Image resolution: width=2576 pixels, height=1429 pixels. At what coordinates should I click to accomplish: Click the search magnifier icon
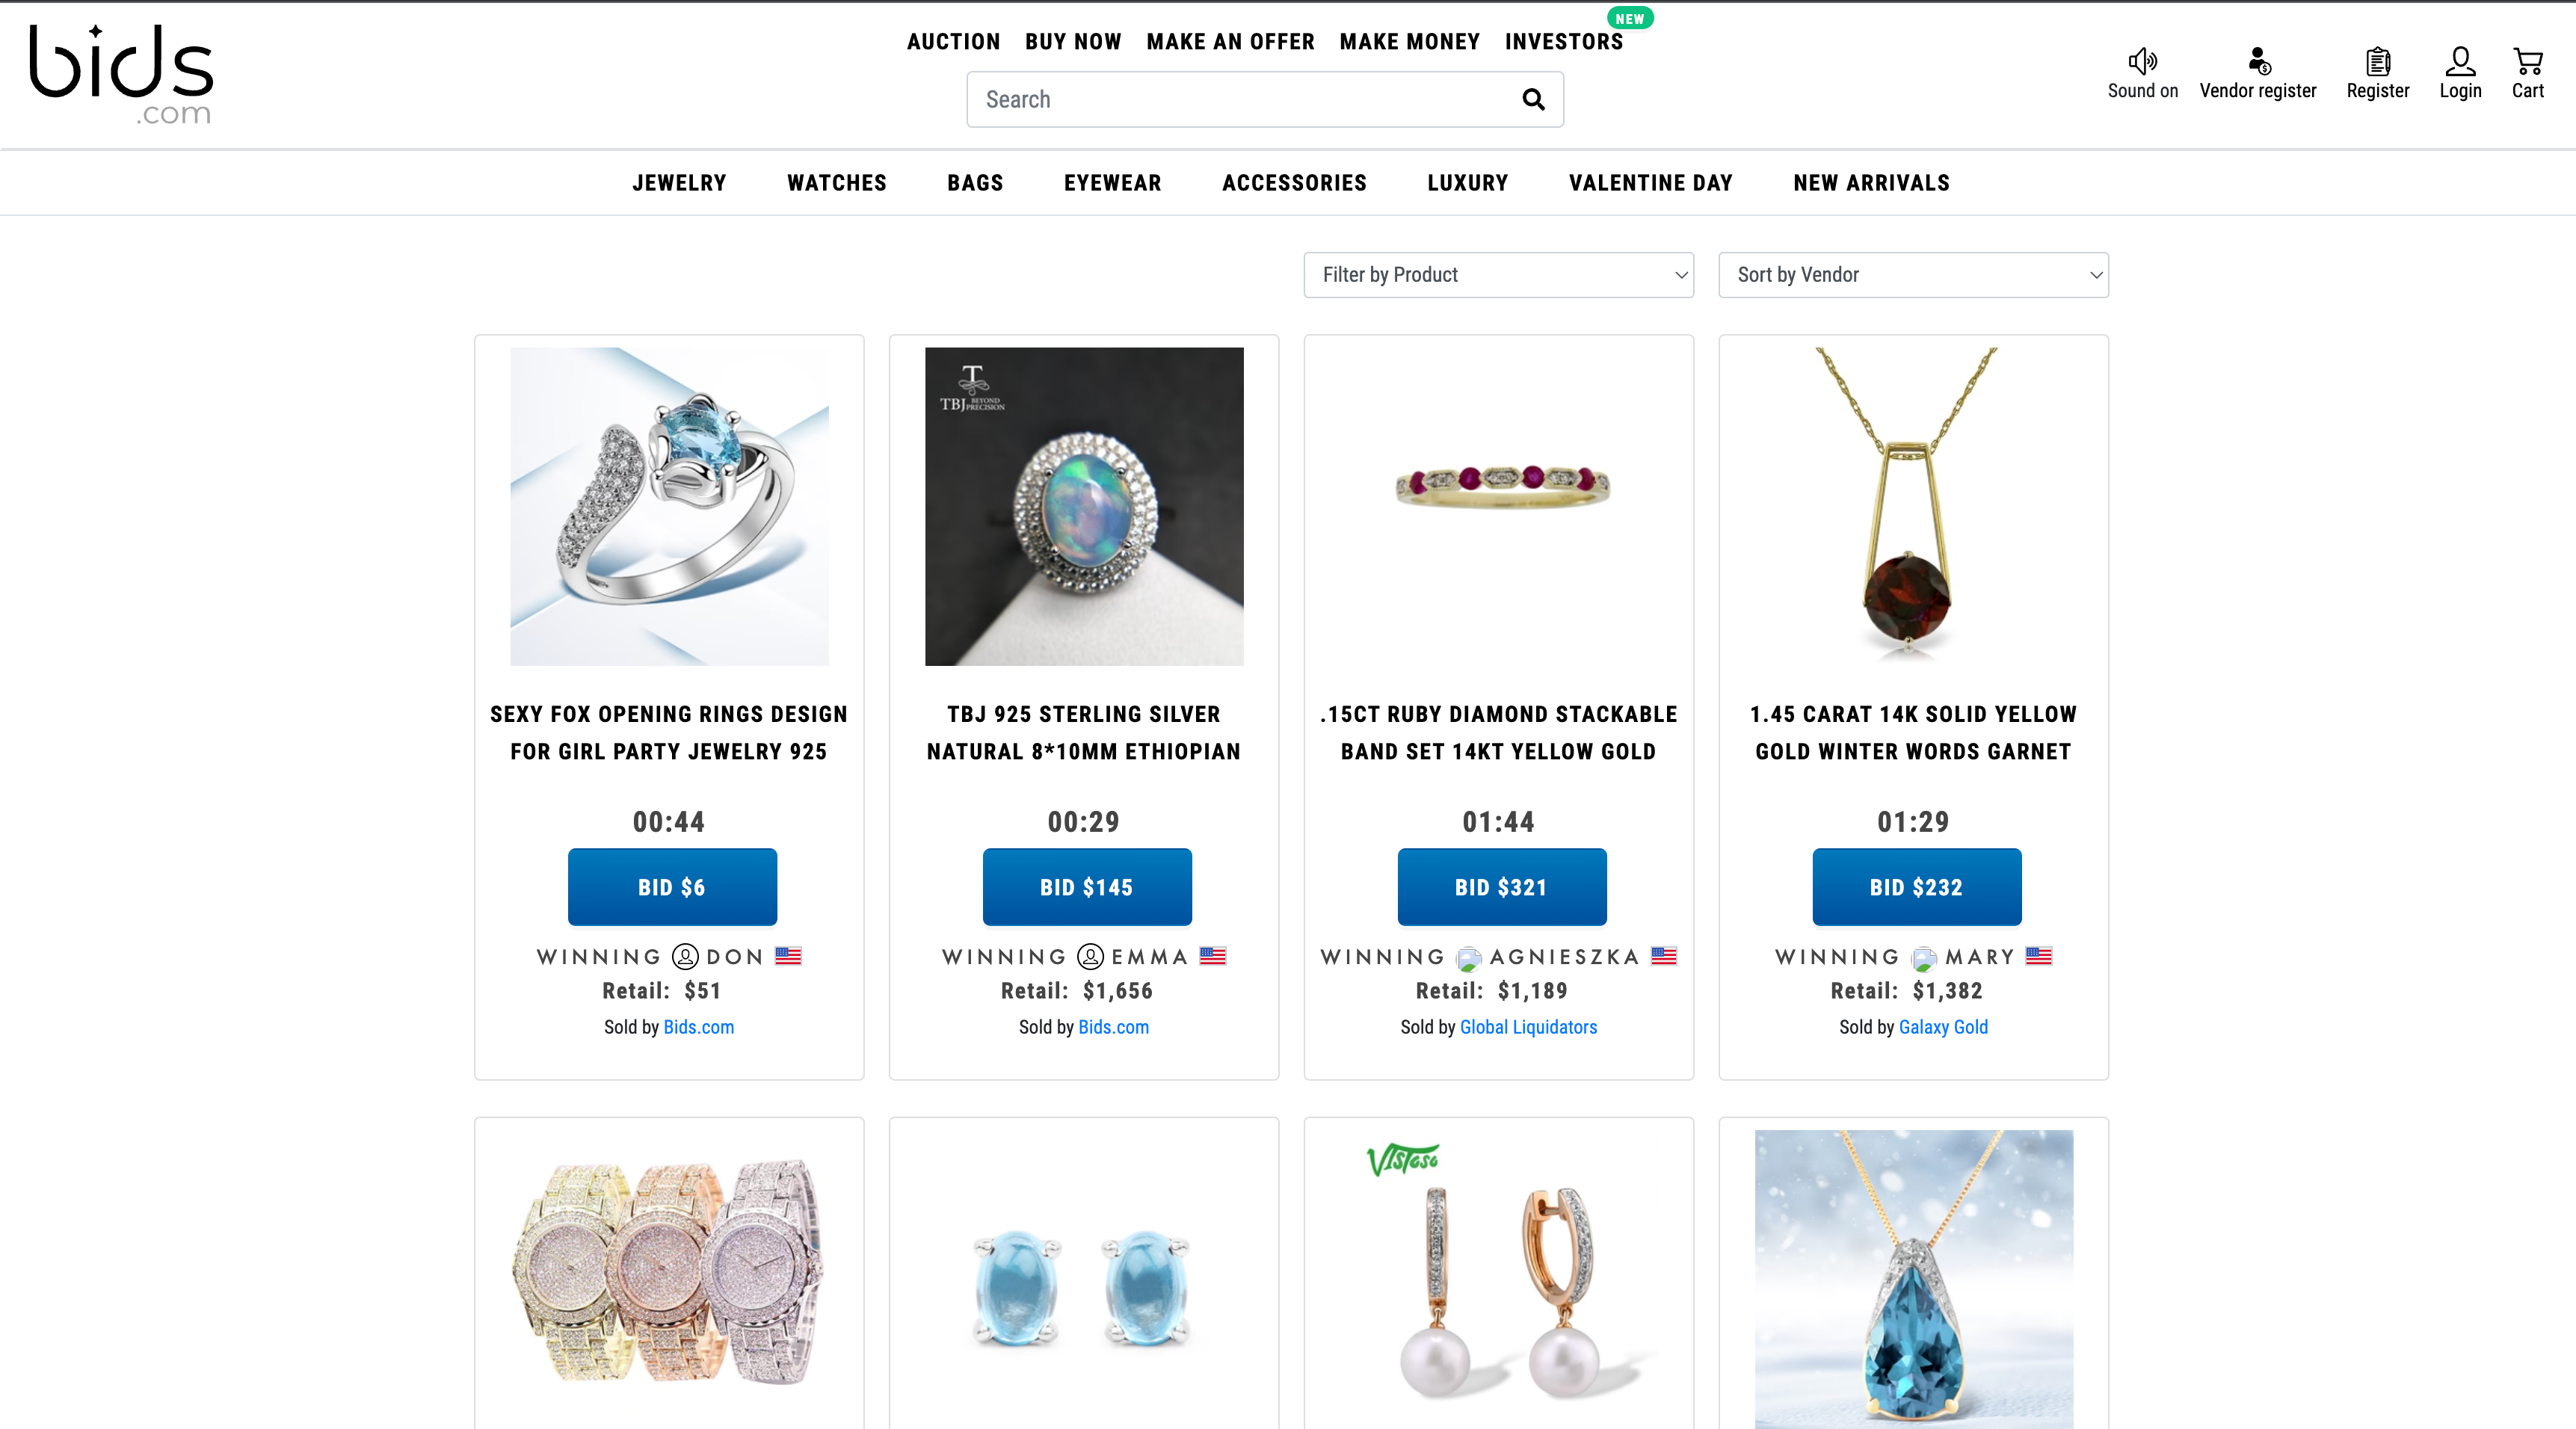tap(1533, 99)
